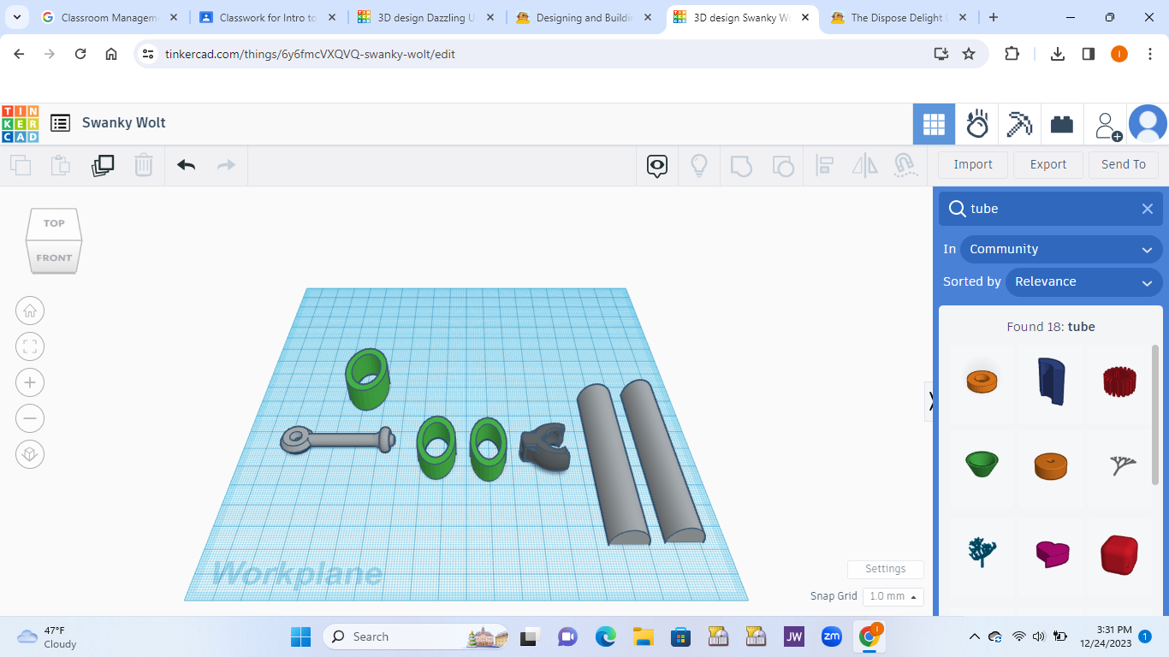The width and height of the screenshot is (1169, 657).
Task: Click the view cube FRONT face
Action: tap(54, 257)
